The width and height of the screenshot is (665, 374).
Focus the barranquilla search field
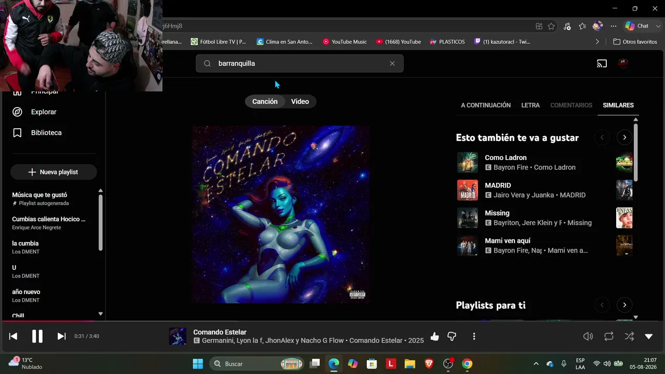pyautogui.click(x=300, y=63)
